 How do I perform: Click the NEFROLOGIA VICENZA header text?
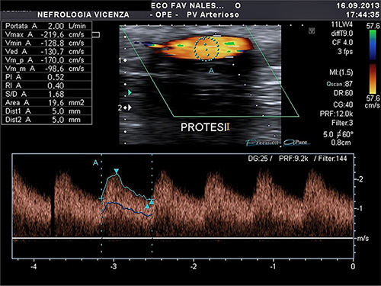pyautogui.click(x=83, y=14)
